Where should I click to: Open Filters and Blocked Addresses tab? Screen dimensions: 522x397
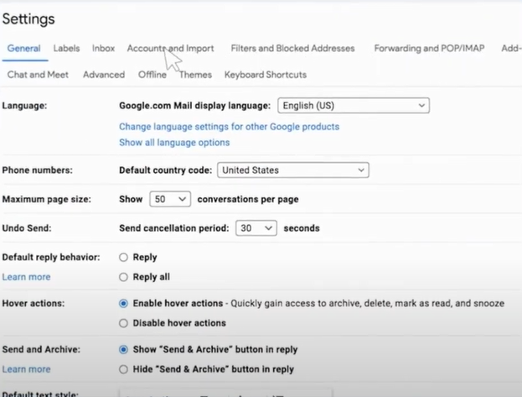click(292, 49)
